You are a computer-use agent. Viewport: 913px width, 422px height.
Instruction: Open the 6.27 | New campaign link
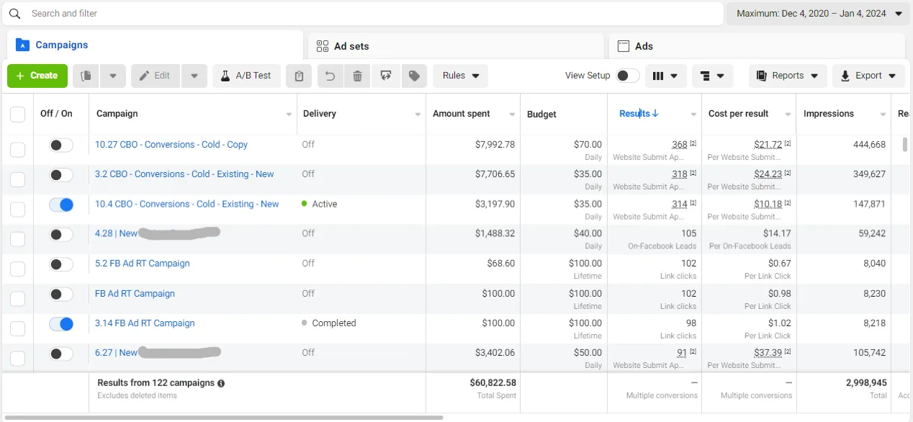click(116, 353)
